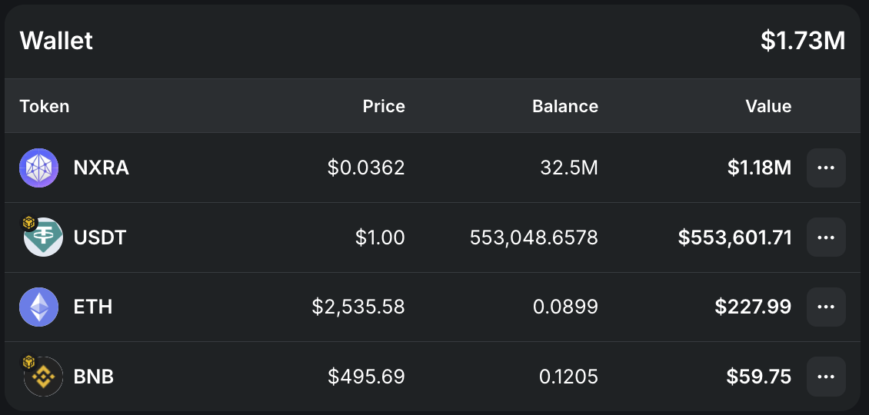Click the chain badge on BNB icon
The width and height of the screenshot is (869, 415).
point(28,363)
